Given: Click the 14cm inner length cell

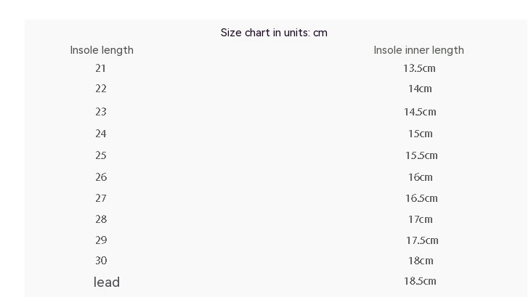Looking at the screenshot, I should coord(420,89).
